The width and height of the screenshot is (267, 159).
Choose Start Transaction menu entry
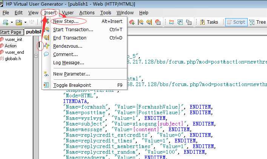[85, 30]
